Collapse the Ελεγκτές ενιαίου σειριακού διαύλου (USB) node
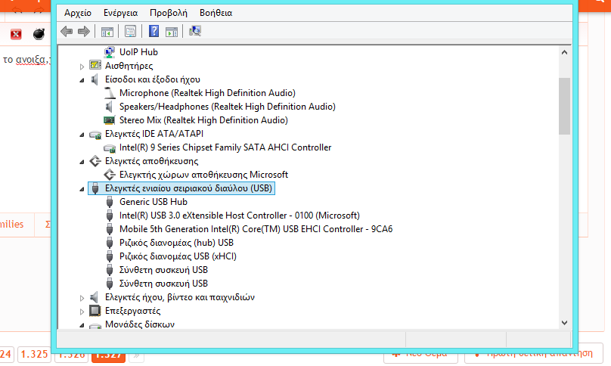Viewport: 611px width, 366px height. point(82,188)
